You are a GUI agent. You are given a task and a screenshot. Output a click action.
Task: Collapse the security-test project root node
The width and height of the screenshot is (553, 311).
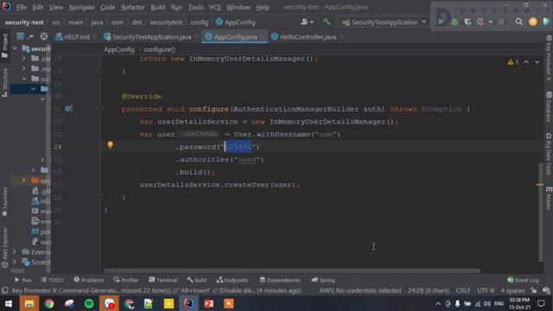click(15, 48)
